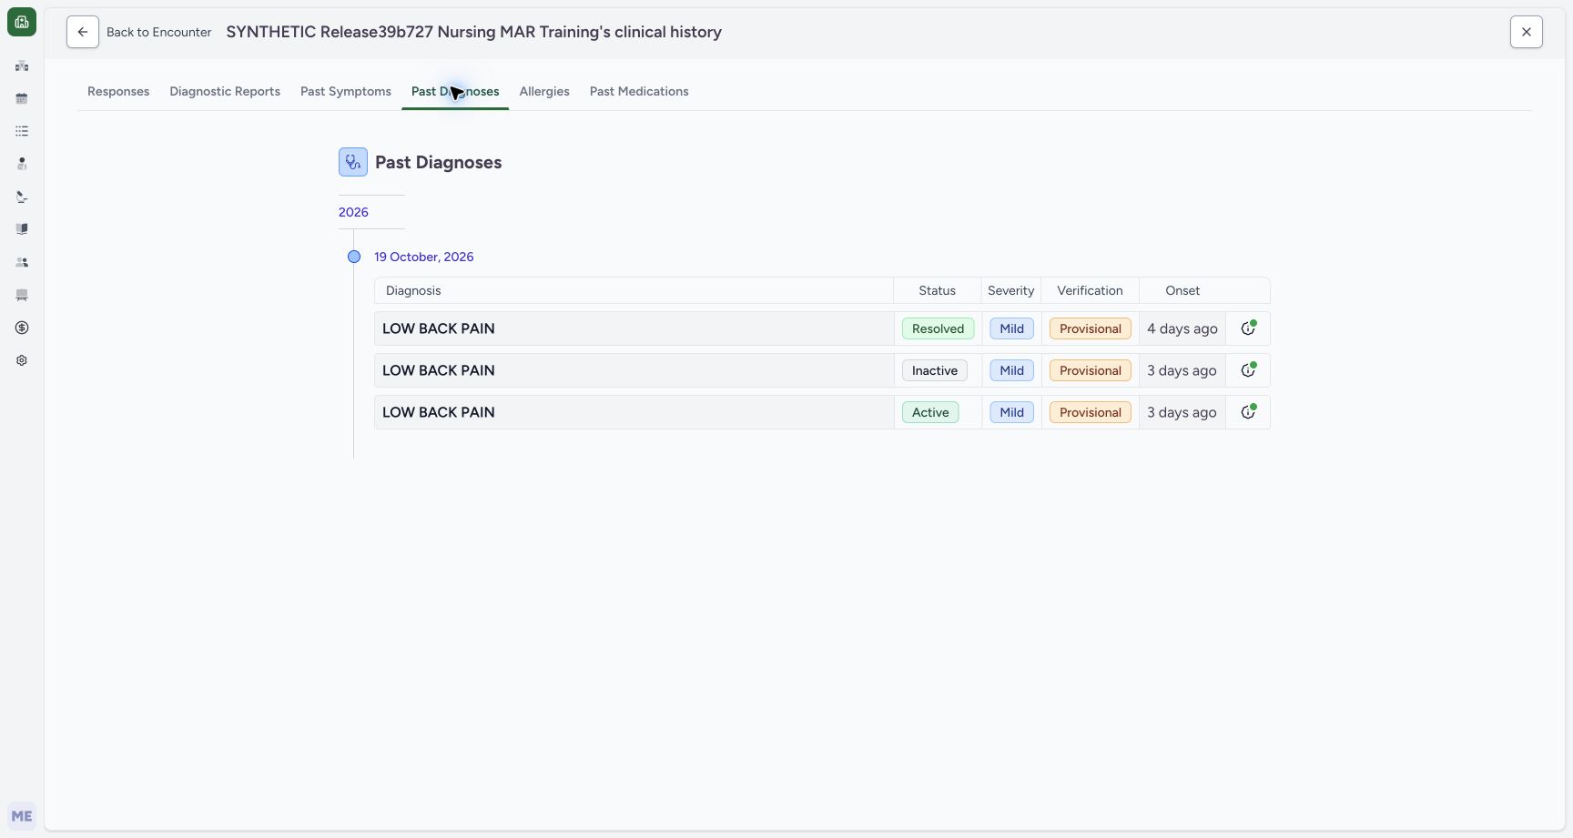Open the open-book sidebar icon
This screenshot has width=1573, height=838.
pyautogui.click(x=22, y=229)
